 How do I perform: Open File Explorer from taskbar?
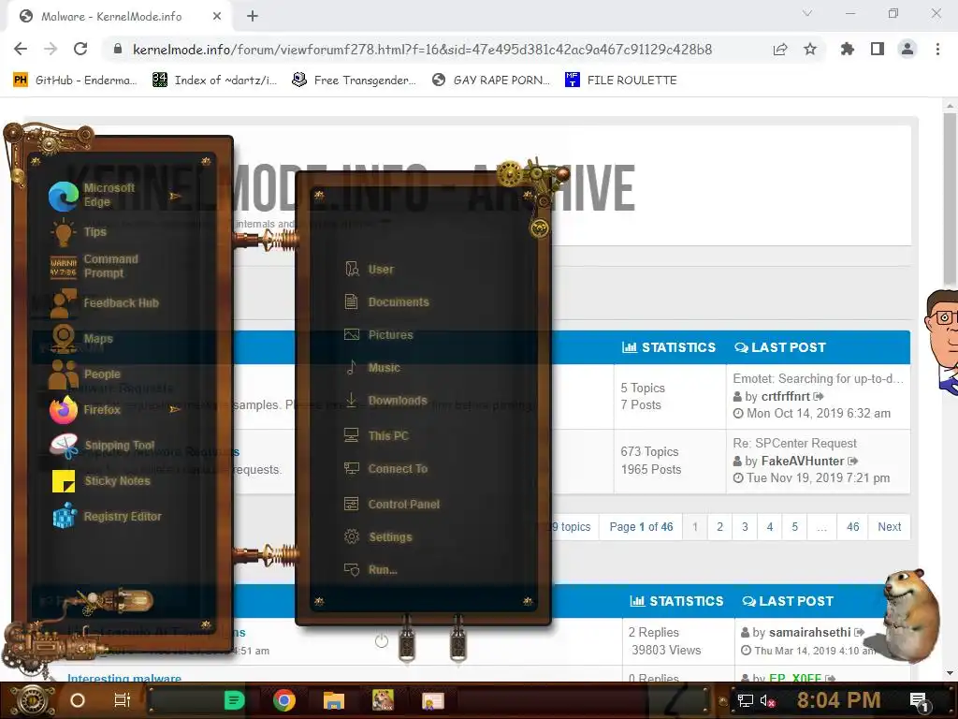(x=334, y=700)
